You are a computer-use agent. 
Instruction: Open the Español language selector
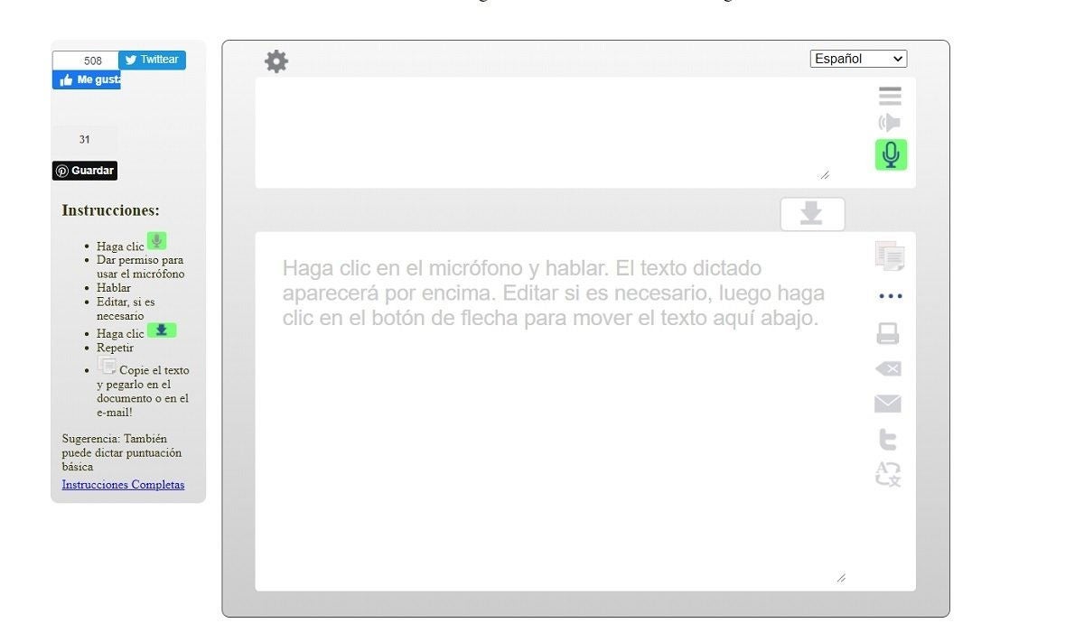pyautogui.click(x=857, y=58)
